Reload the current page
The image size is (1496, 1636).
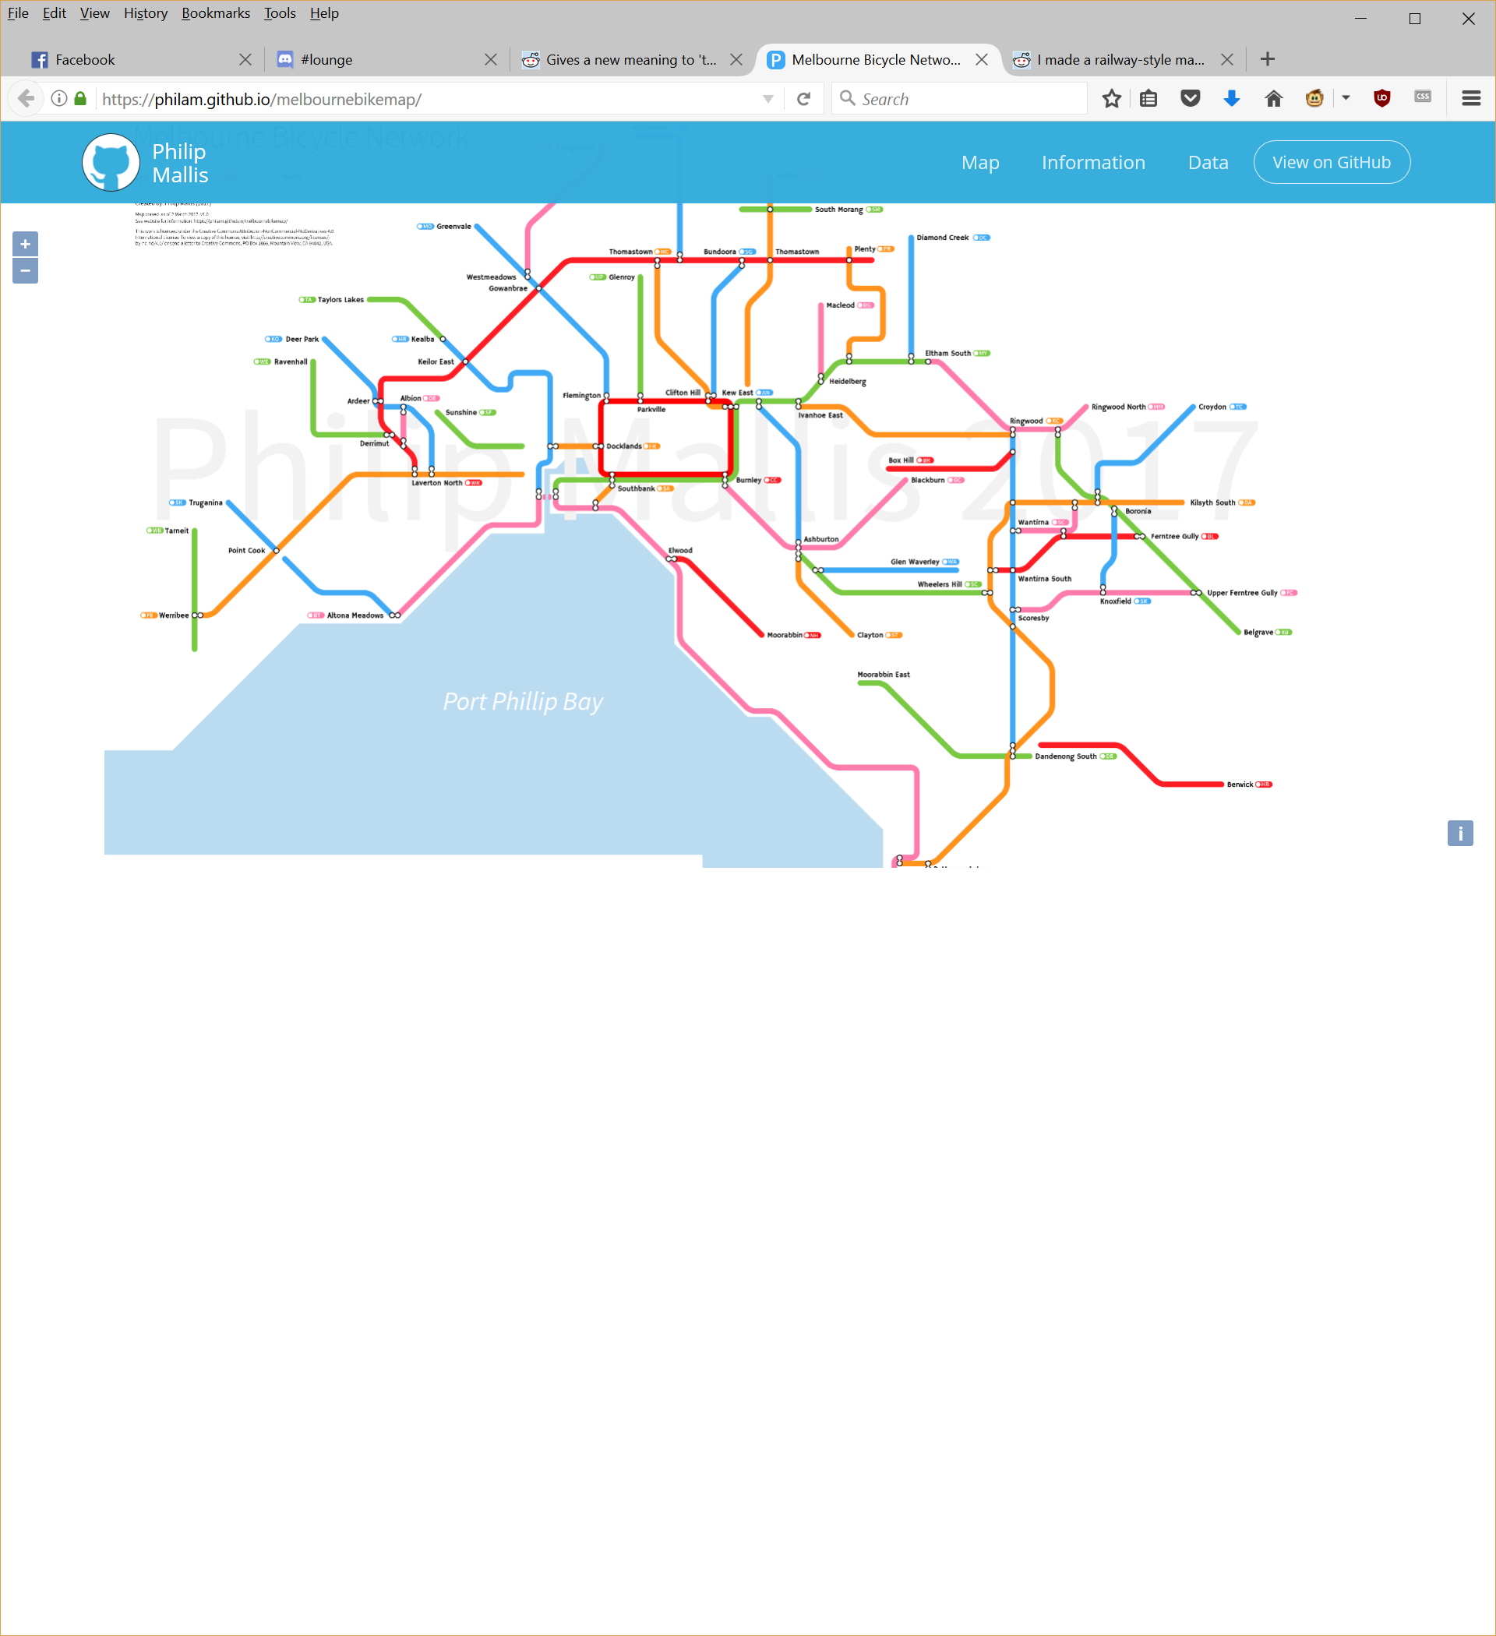tap(803, 99)
